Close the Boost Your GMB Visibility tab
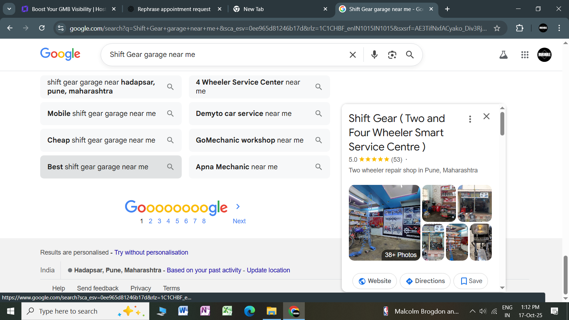The image size is (569, 320). [114, 9]
